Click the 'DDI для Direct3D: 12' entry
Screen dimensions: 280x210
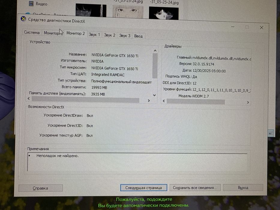click(179, 83)
